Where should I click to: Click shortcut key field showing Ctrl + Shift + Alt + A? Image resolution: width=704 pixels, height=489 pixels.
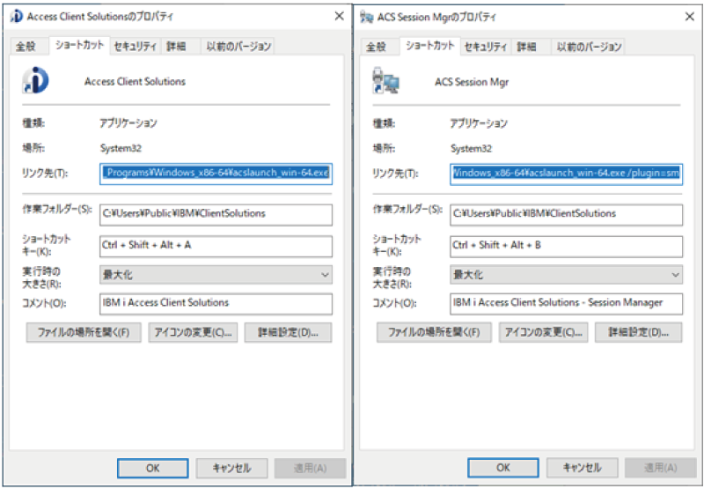click(x=216, y=247)
